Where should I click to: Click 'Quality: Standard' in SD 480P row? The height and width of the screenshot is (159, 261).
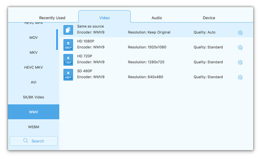208,77
